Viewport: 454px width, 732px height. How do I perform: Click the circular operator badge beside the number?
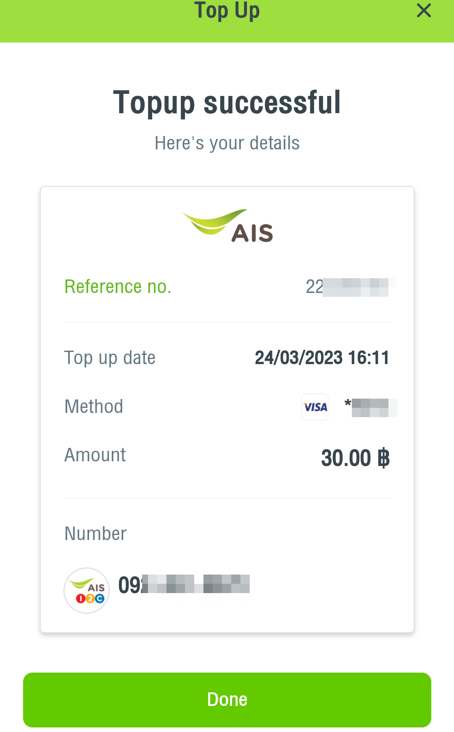click(86, 591)
